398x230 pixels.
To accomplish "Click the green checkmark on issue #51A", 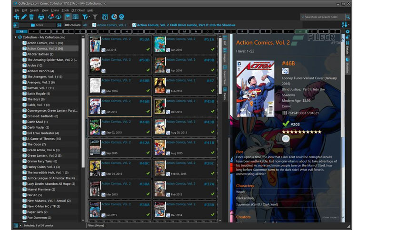I will (x=213, y=49).
